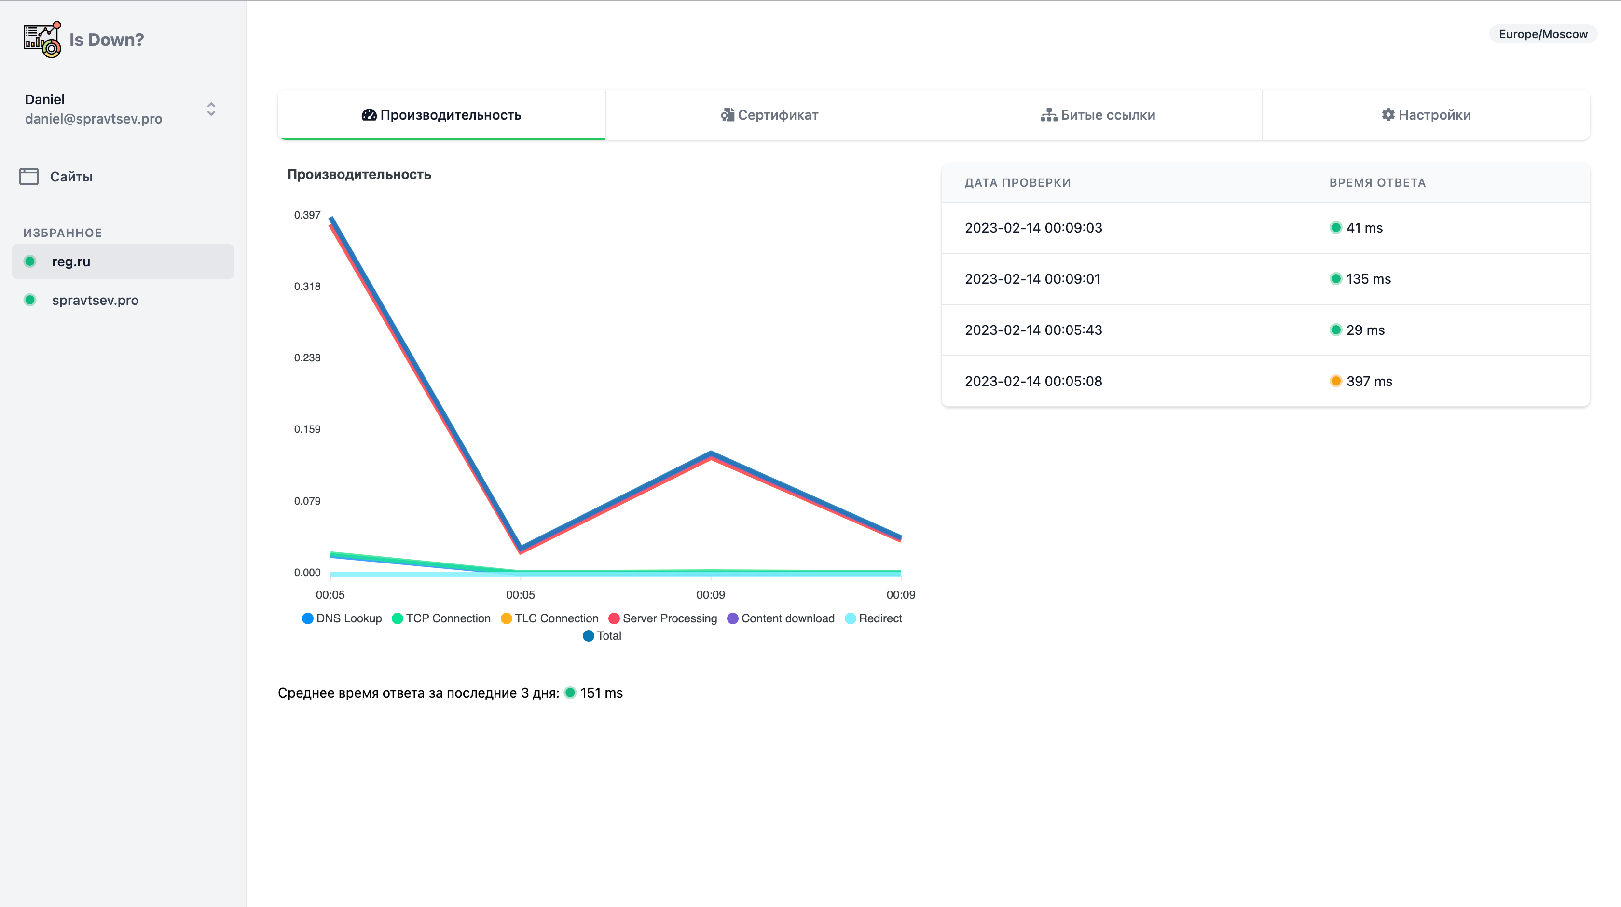
Task: Go to the Сайты page
Action: 71,176
